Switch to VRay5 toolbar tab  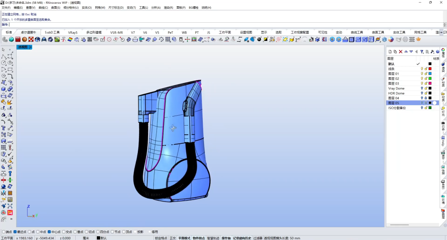(73, 32)
